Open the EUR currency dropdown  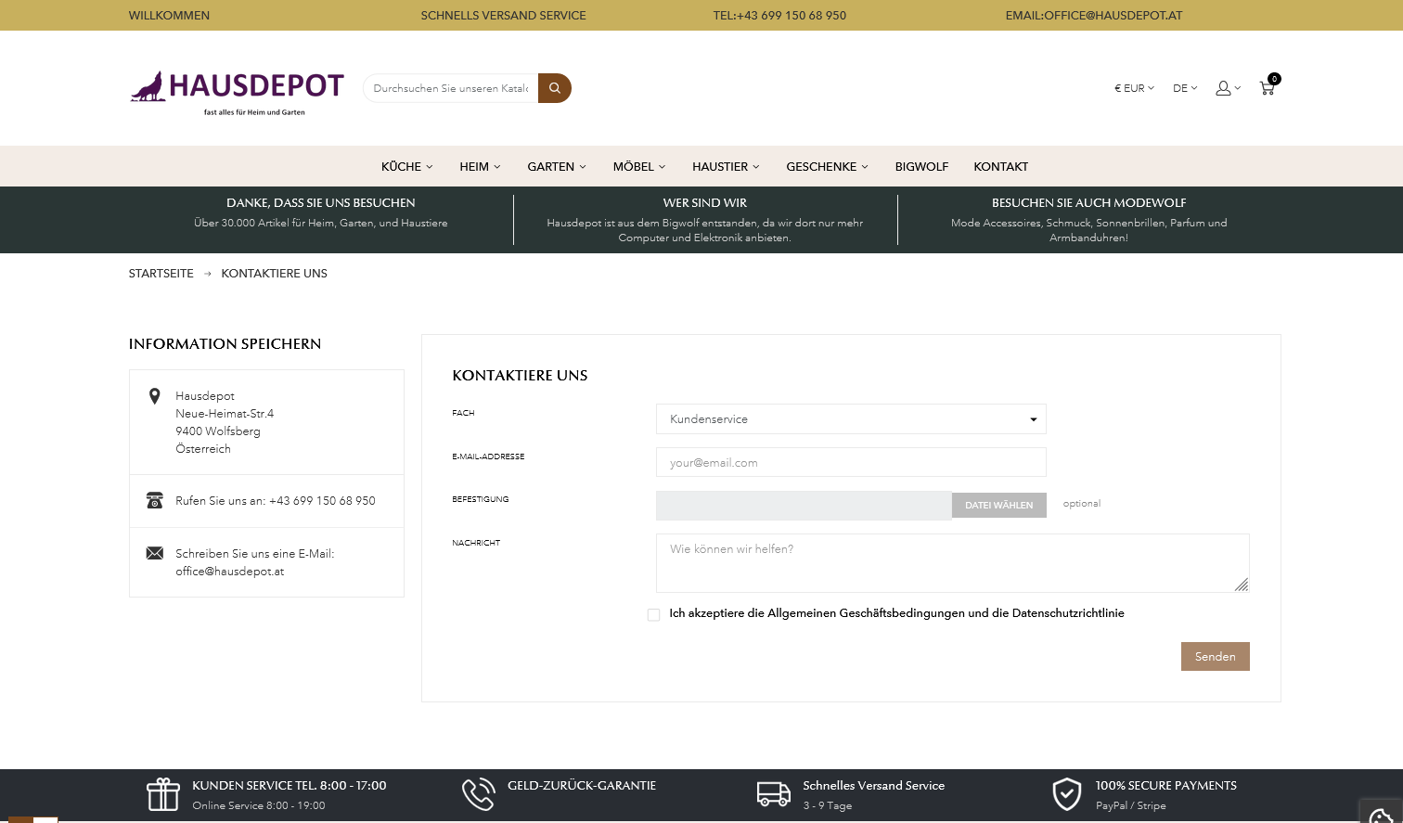click(1133, 87)
